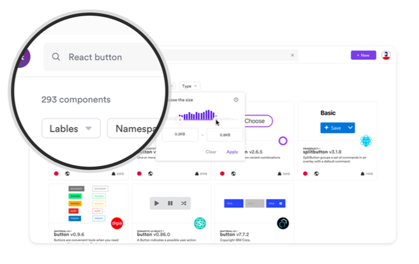Click the help icon in size popup

coord(236,99)
